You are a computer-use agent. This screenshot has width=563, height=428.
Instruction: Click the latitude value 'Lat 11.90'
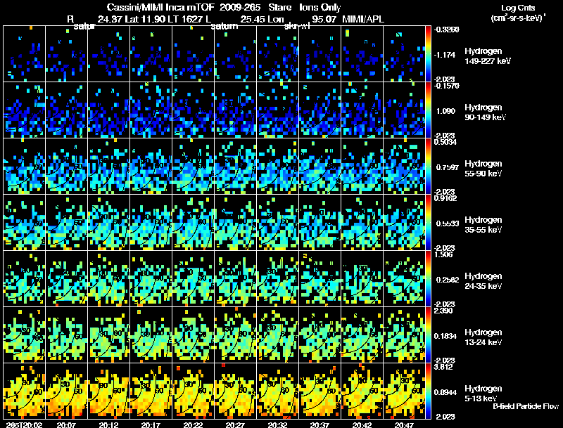146,19
